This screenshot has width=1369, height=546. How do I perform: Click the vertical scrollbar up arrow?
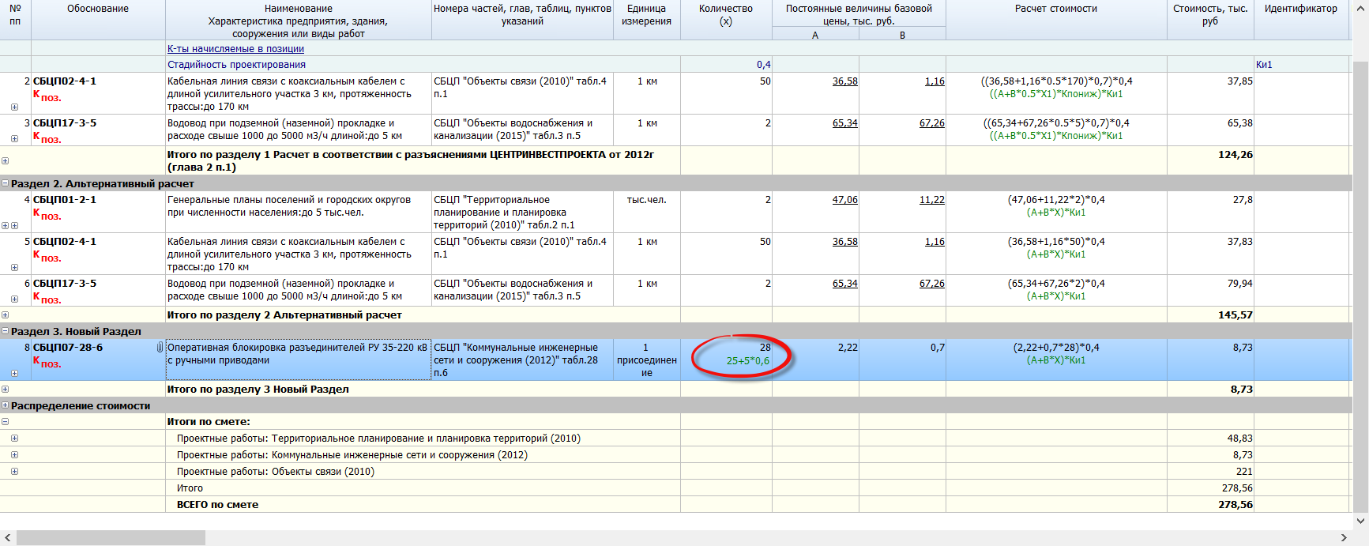coord(1360,6)
